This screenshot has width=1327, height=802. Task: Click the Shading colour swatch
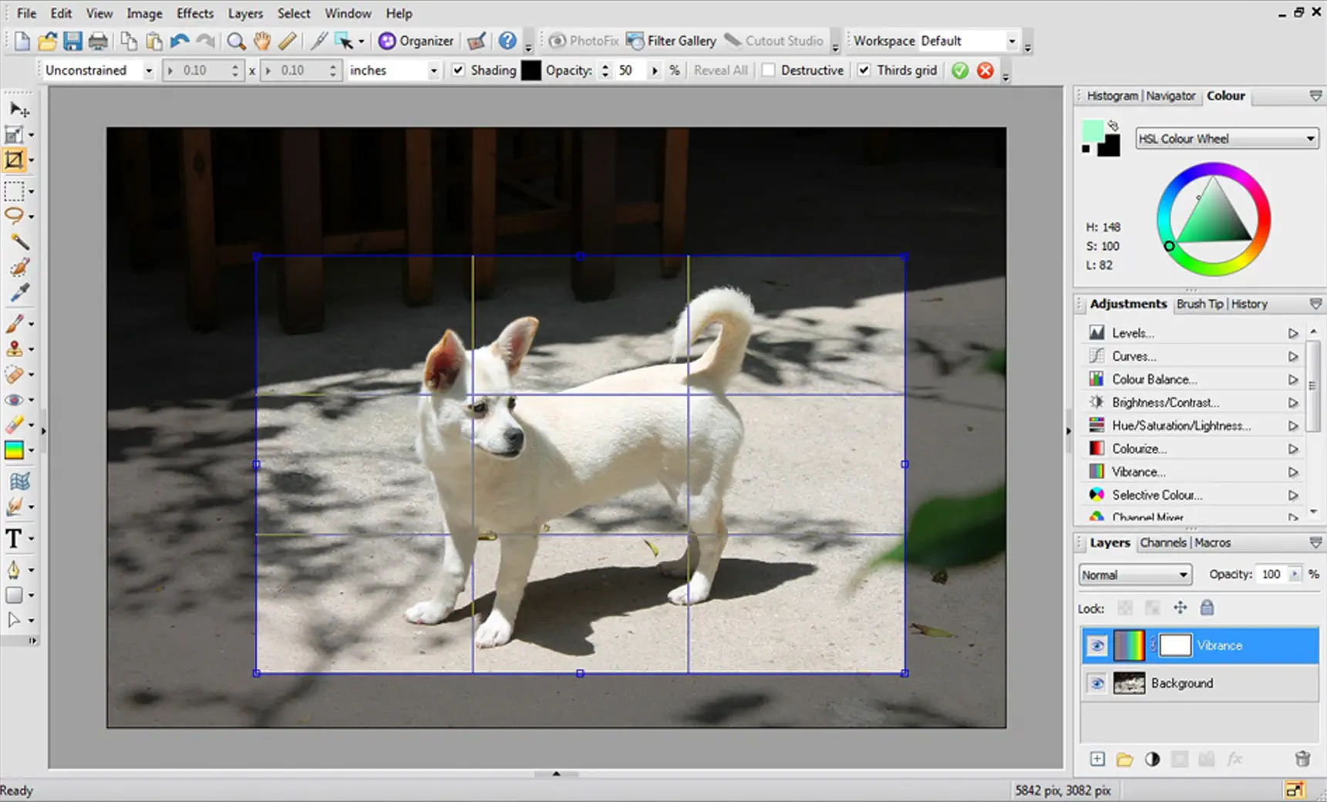click(531, 69)
